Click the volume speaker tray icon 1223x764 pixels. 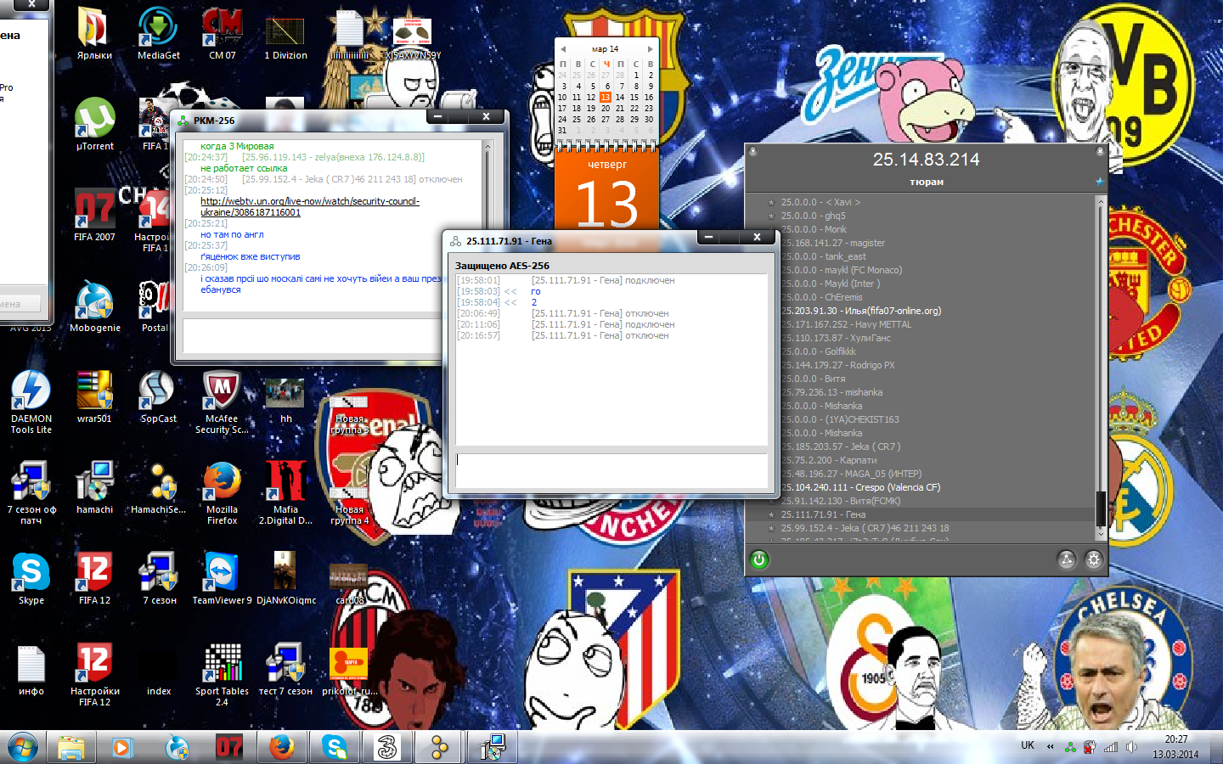pyautogui.click(x=1131, y=747)
